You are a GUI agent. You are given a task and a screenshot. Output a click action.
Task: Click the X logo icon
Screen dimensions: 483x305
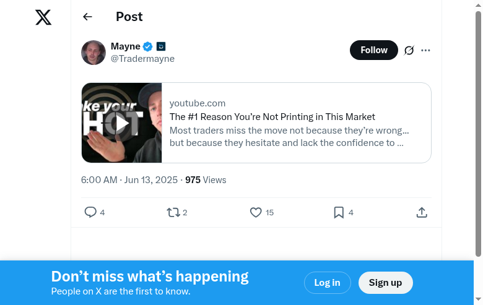tap(43, 17)
